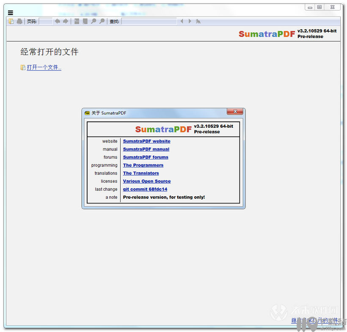The width and height of the screenshot is (347, 332).
Task: Toggle match case search icon
Action: 198,21
